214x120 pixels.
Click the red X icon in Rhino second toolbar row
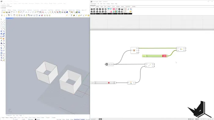click(42, 15)
